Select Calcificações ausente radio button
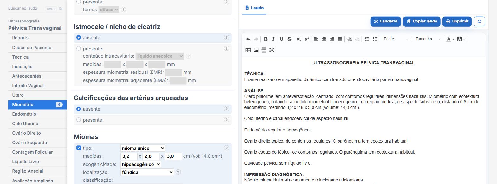 [x=79, y=109]
